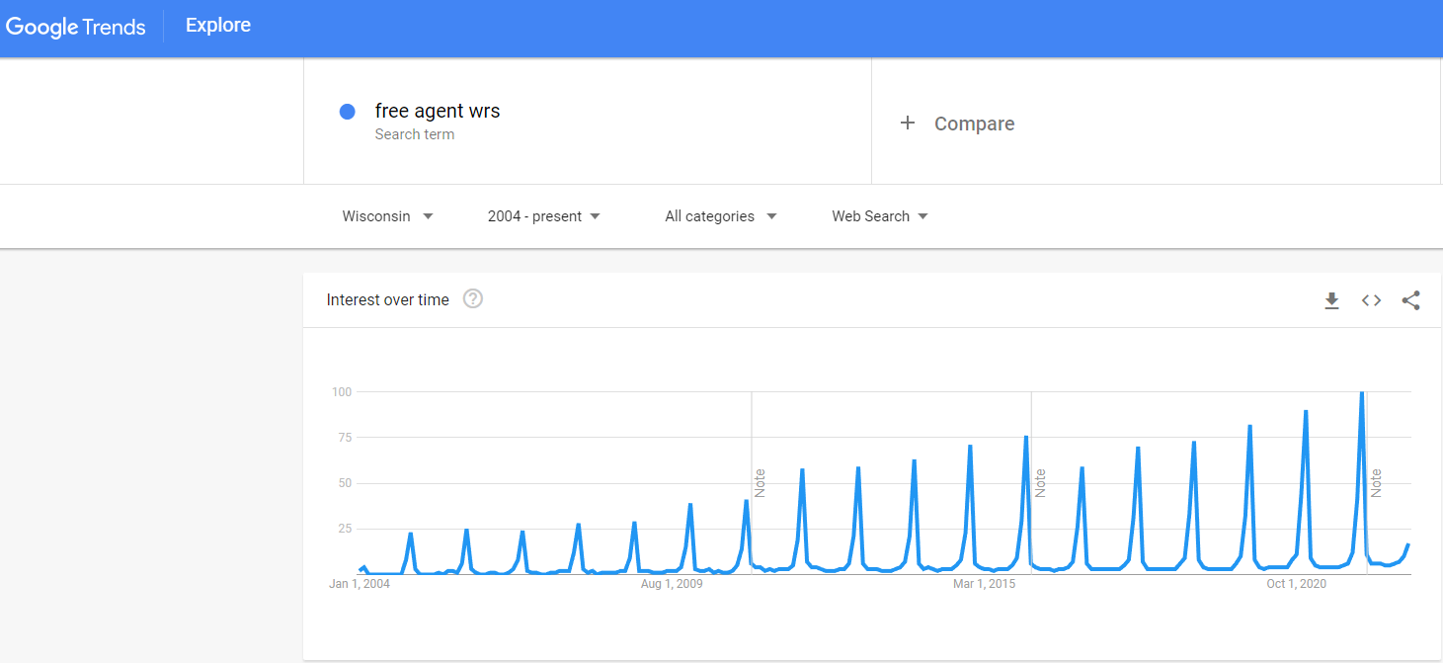Click the Compare button

pos(974,124)
